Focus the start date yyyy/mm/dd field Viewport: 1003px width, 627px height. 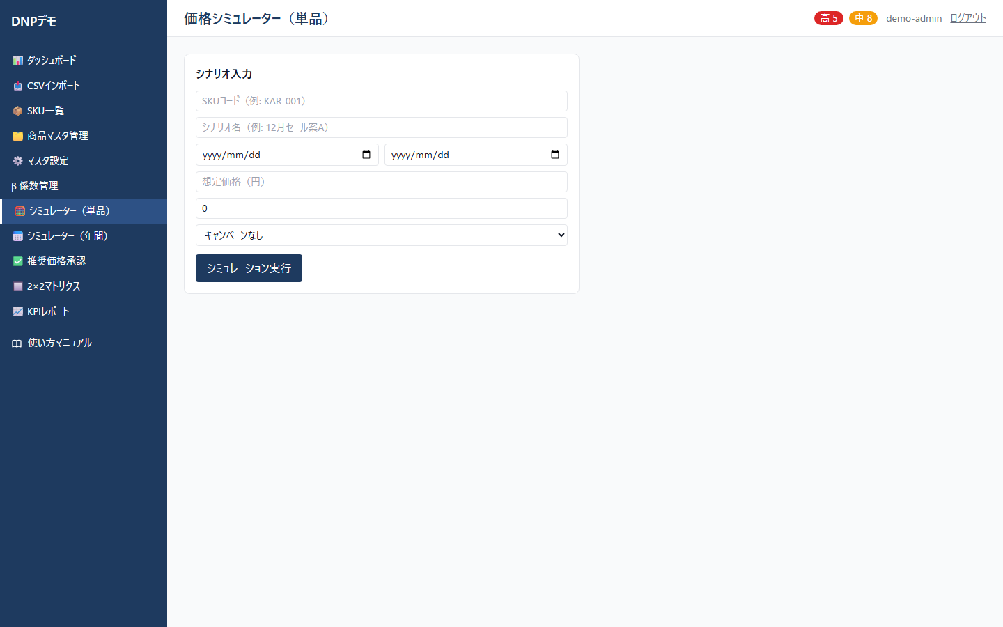pos(287,155)
